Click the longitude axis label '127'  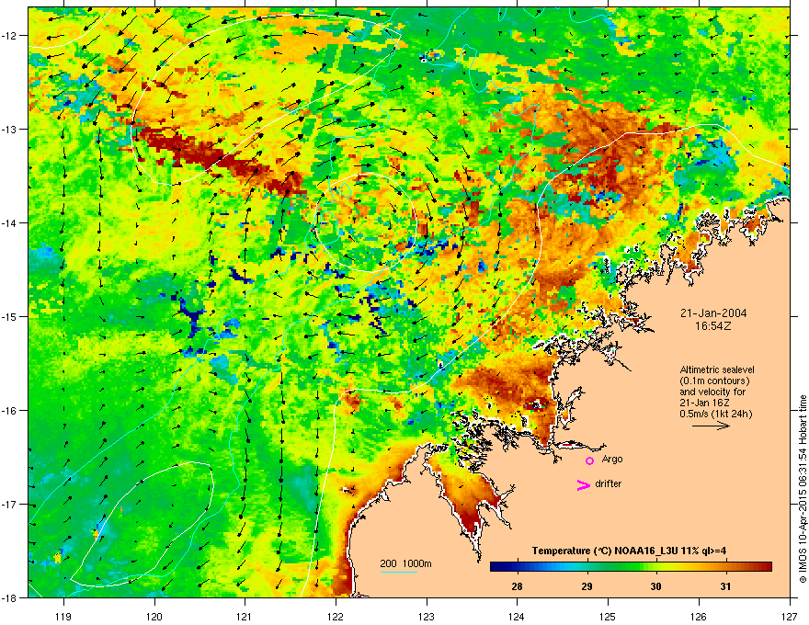[x=790, y=616]
